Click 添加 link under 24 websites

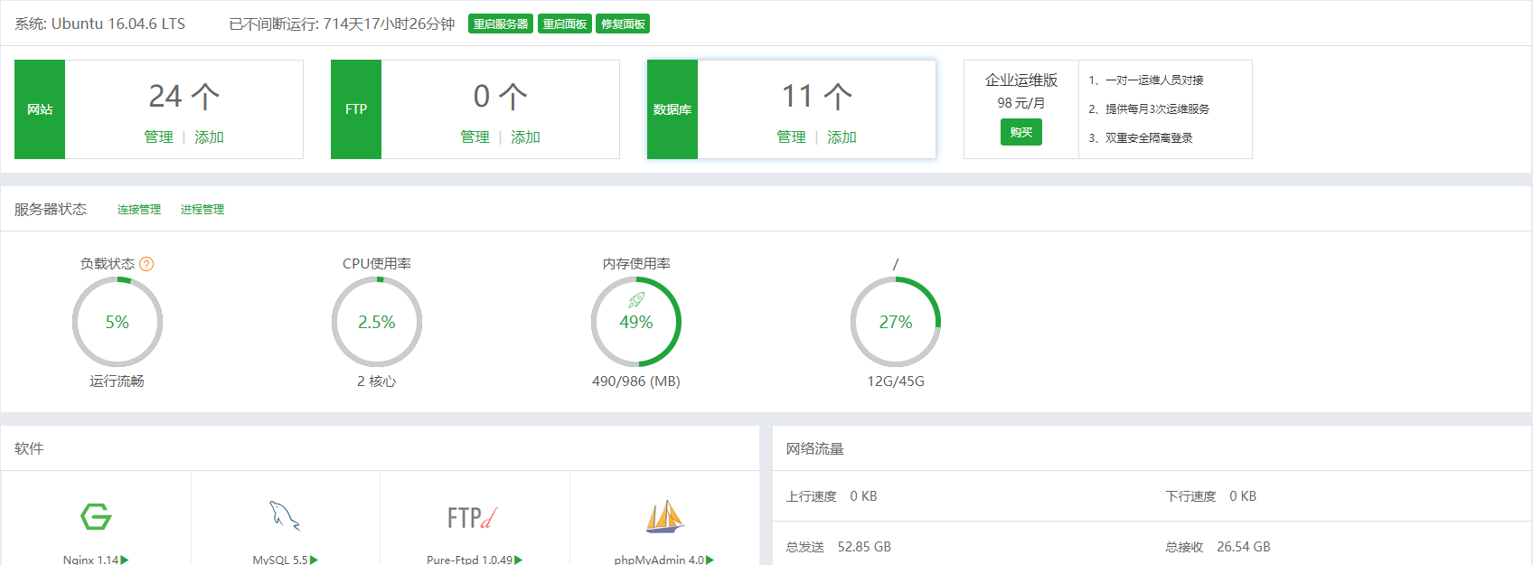coord(209,137)
